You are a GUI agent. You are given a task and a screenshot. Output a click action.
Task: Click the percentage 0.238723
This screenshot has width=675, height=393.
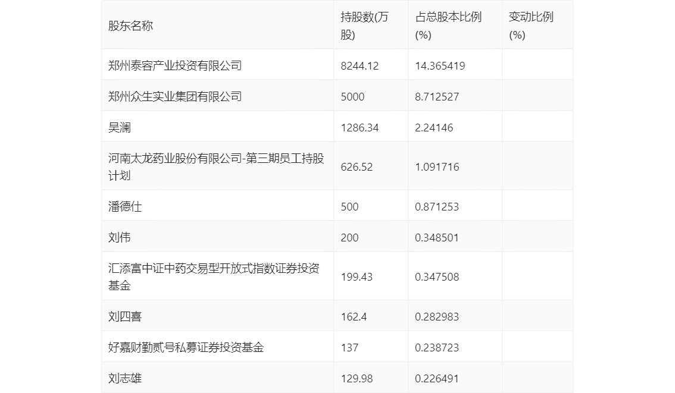click(x=437, y=348)
